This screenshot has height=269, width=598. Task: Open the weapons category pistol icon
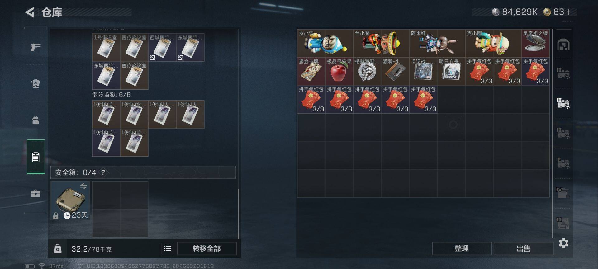click(x=36, y=47)
